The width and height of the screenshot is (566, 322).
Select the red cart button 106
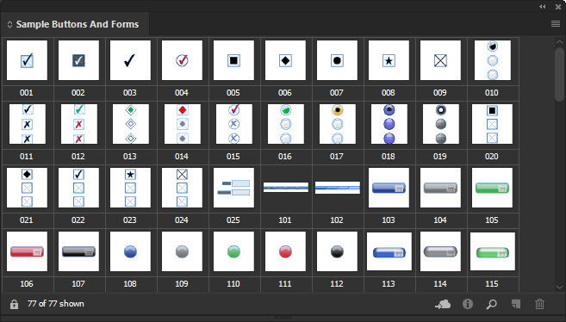27,251
